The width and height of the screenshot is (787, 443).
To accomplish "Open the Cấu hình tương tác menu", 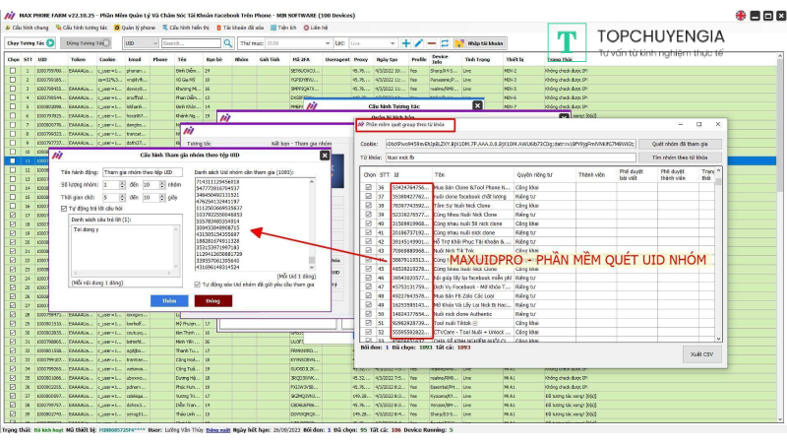I will [x=83, y=28].
